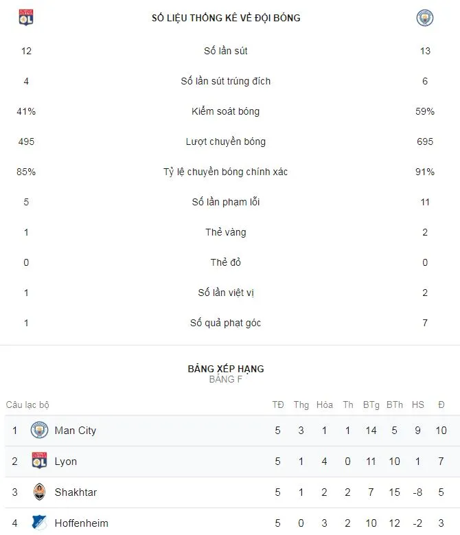Click the Manchester City crest in the stats header
Viewport: 460px width, 535px height.
tap(425, 19)
